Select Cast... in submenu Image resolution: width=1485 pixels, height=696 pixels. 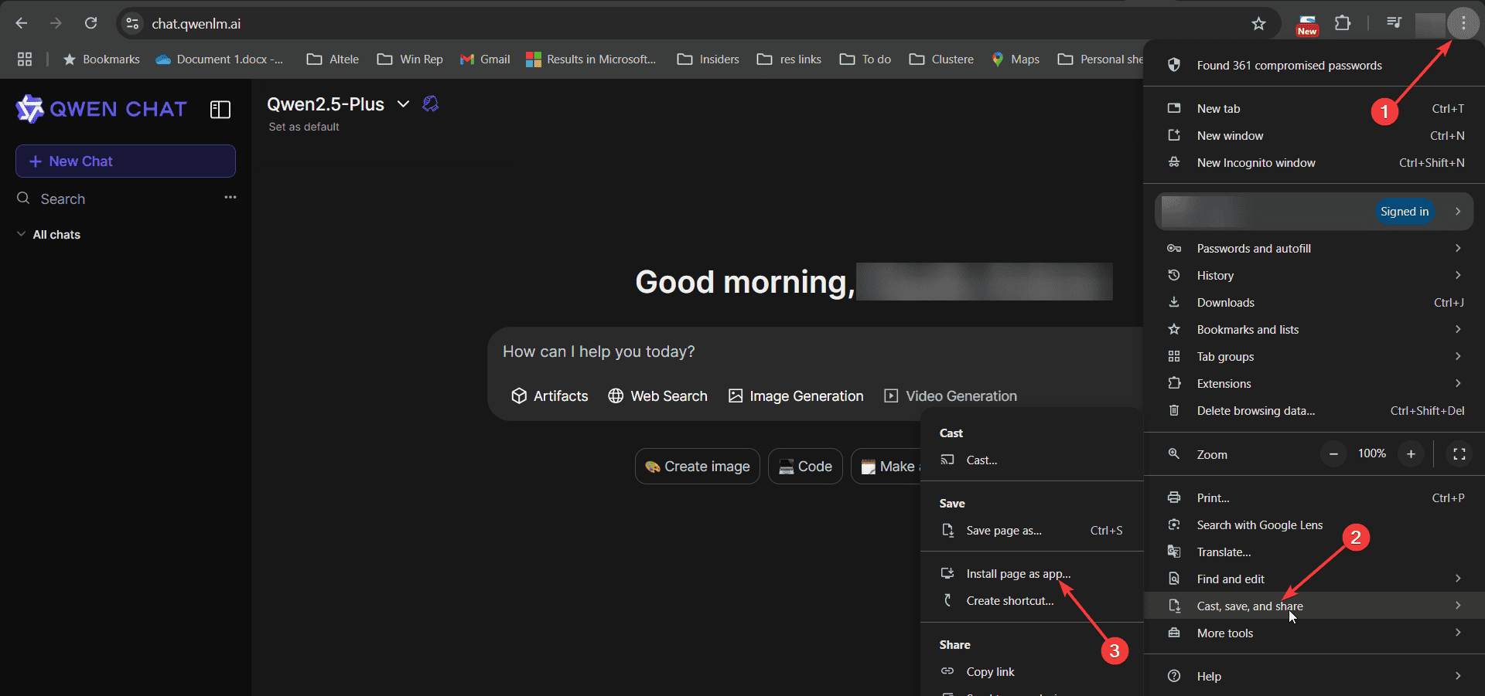click(x=1032, y=460)
